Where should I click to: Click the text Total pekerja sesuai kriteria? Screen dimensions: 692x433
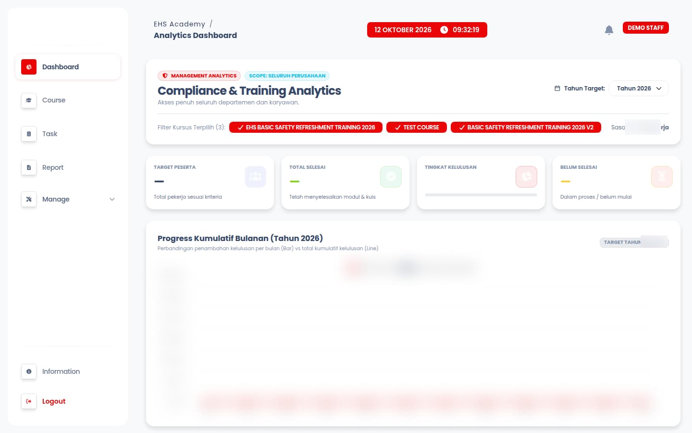pos(188,197)
